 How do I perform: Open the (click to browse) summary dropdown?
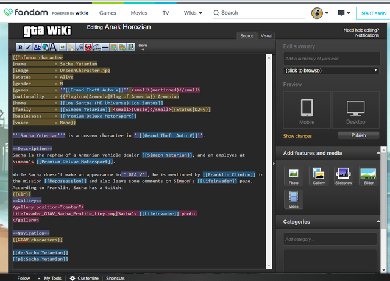[x=331, y=71]
